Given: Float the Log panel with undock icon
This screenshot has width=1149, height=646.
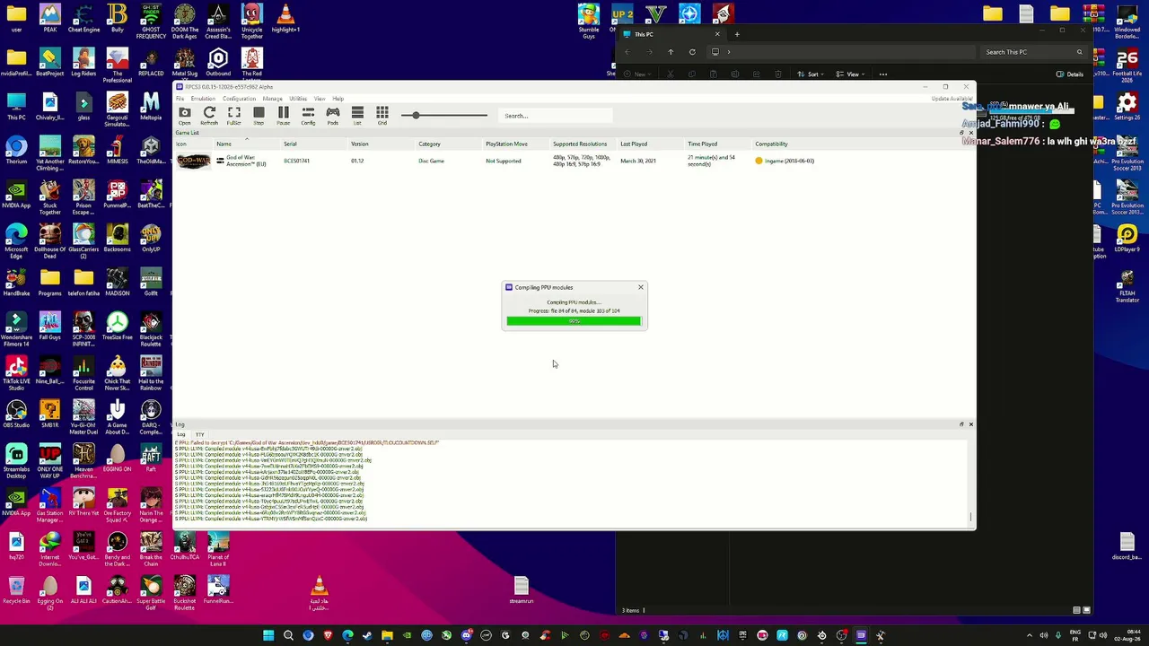Looking at the screenshot, I should click(961, 424).
